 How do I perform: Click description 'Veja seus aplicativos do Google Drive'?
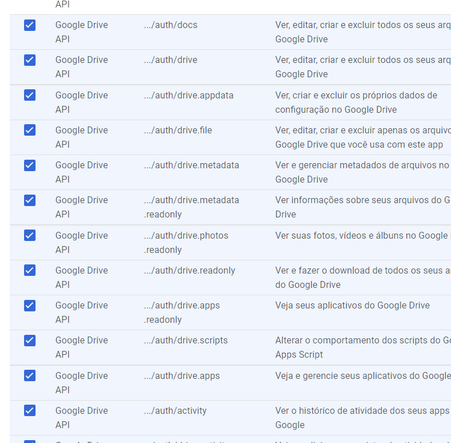(352, 306)
